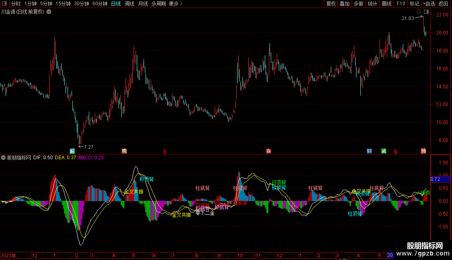Click the 22.00 price axis label
The width and height of the screenshot is (452, 260).
coord(442,15)
